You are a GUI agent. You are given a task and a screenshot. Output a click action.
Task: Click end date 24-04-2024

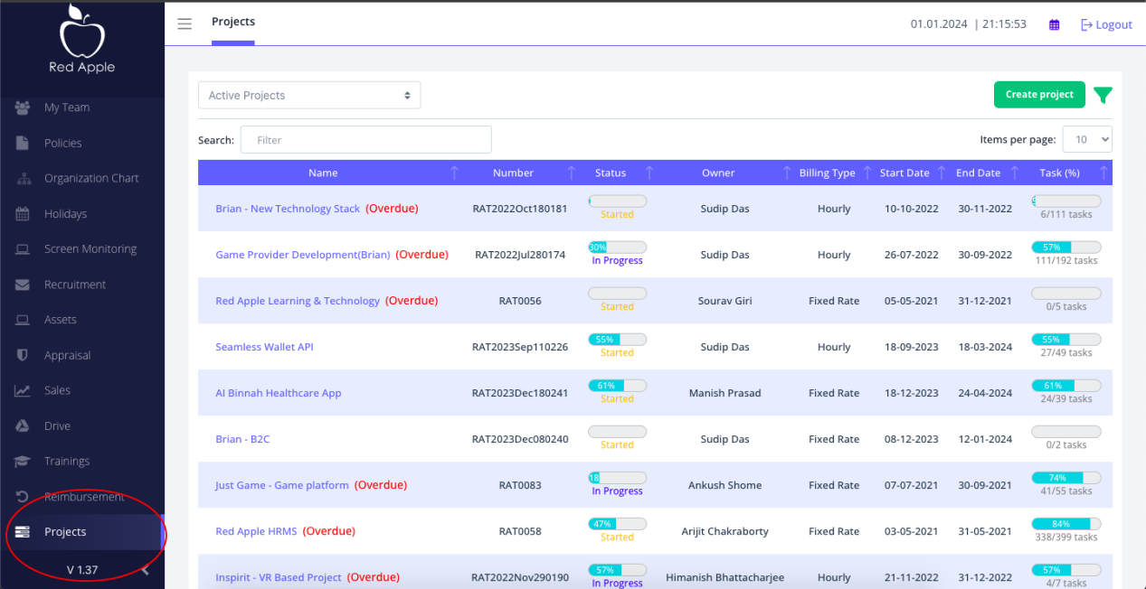[985, 393]
